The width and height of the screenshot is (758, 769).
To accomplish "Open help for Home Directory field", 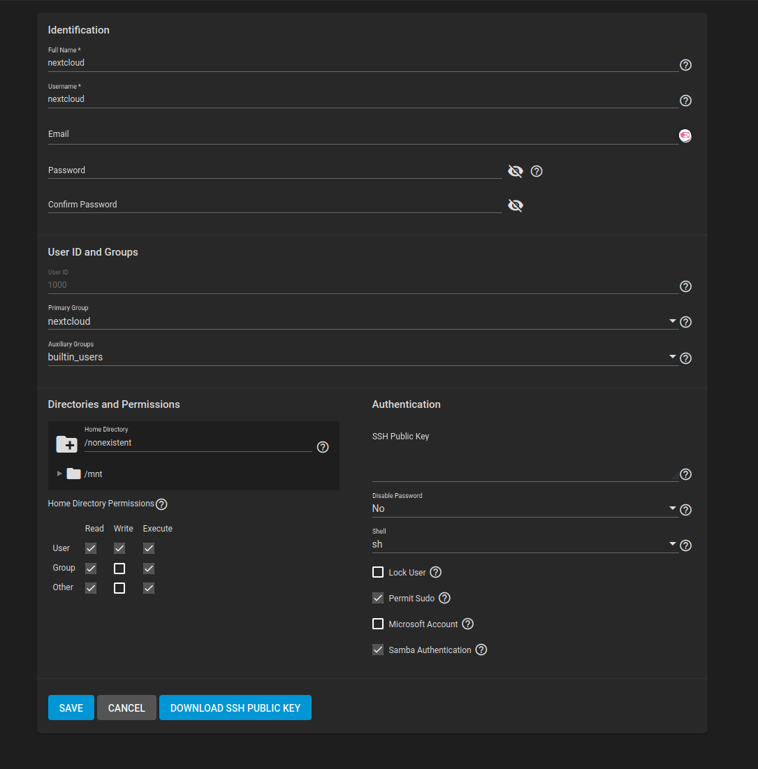I will (x=322, y=447).
